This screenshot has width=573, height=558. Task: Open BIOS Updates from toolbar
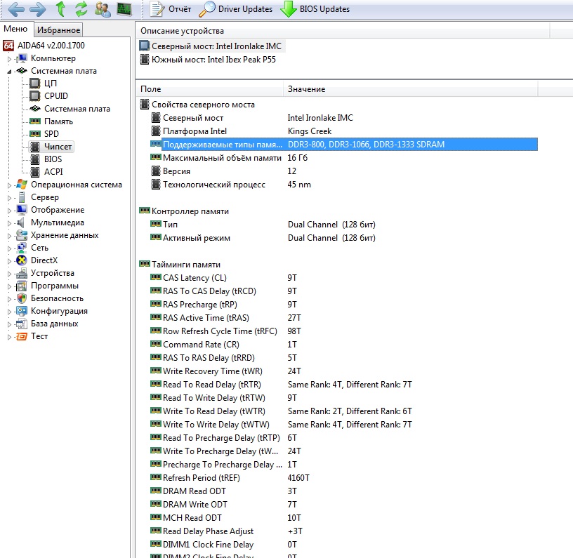tap(315, 9)
